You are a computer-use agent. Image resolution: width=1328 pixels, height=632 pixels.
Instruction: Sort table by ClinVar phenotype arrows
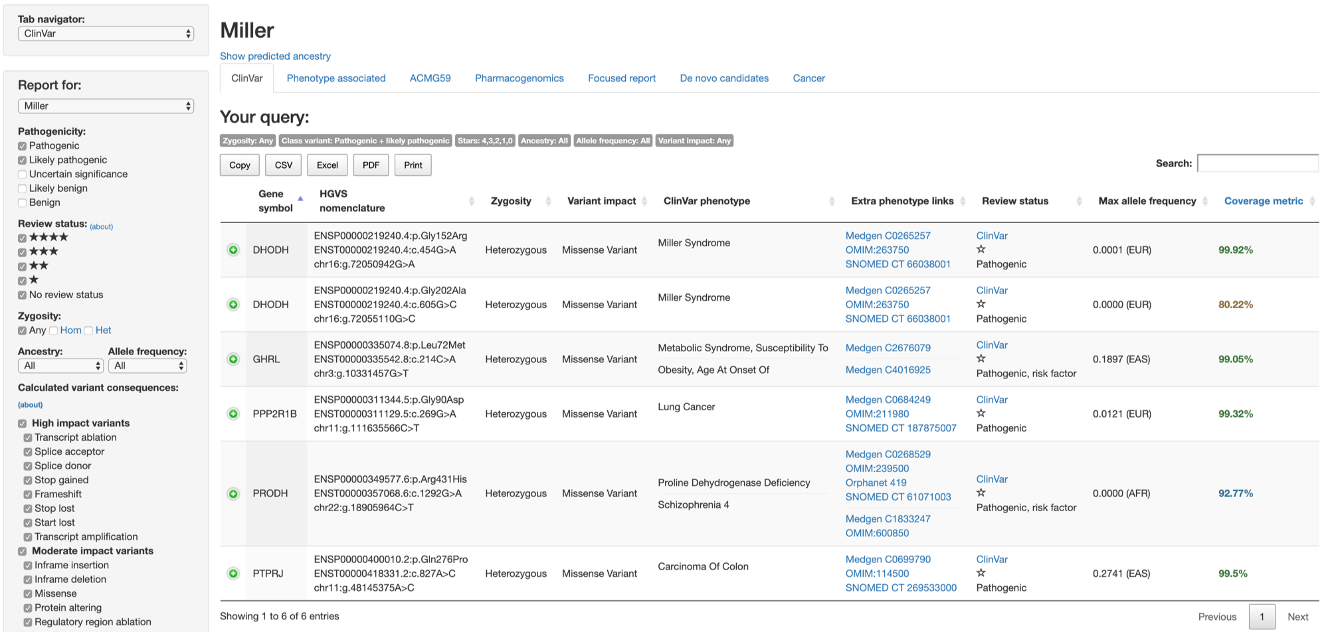[x=832, y=201]
